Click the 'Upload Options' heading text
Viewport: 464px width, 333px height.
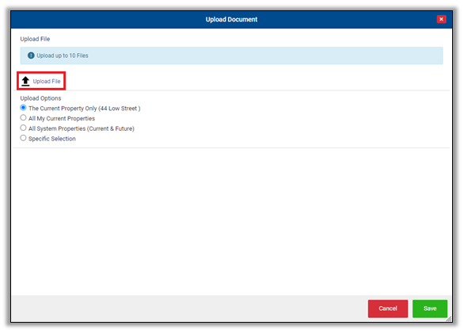(40, 98)
